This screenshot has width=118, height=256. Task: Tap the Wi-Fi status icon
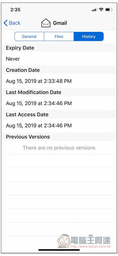click(x=101, y=10)
